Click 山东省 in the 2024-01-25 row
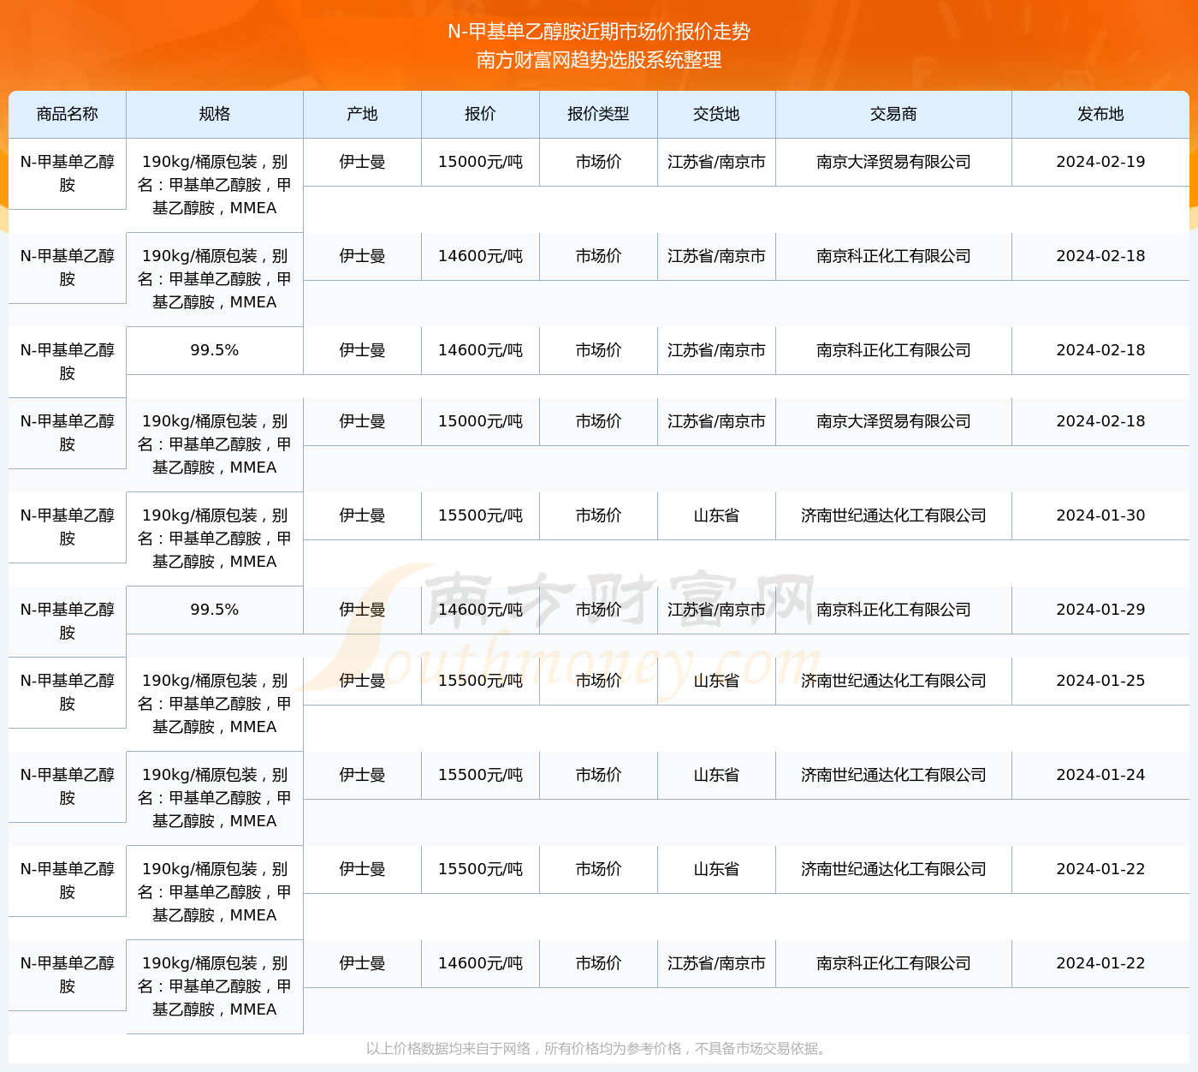 [x=716, y=681]
